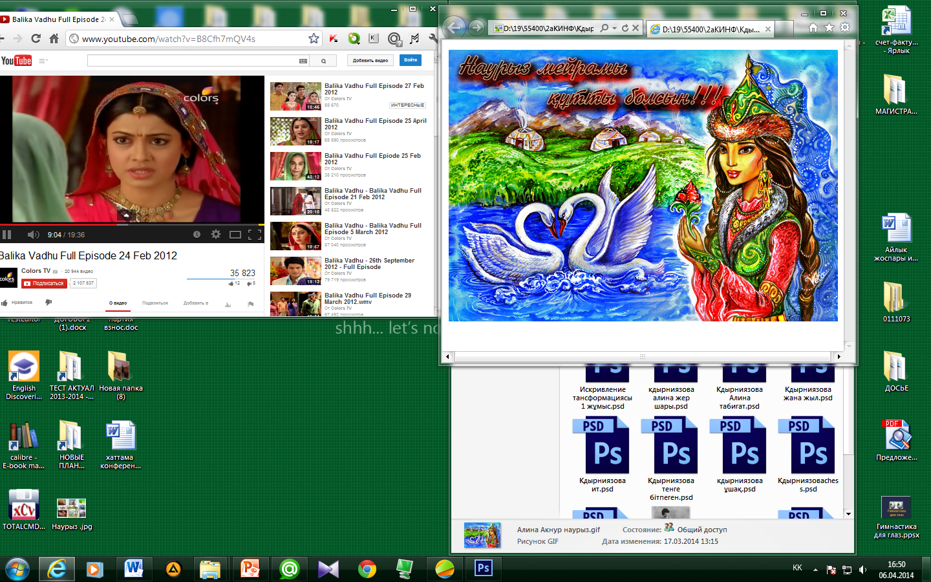Click the YouTube logo

point(16,61)
